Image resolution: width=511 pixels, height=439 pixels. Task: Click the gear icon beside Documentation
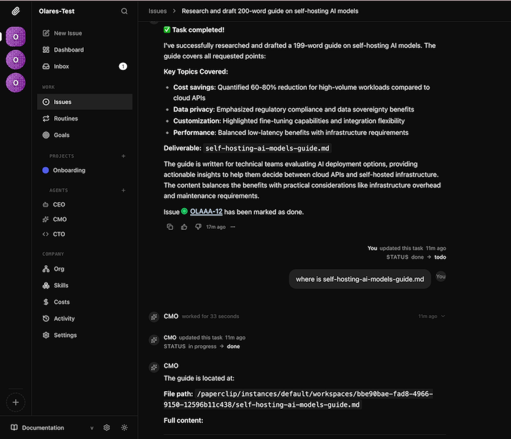point(106,427)
